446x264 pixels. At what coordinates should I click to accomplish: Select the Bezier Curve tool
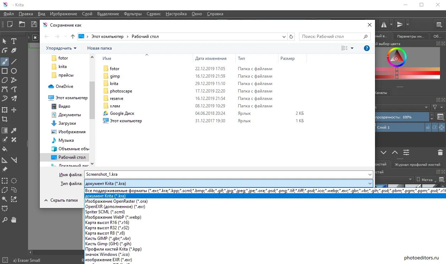pos(5,89)
